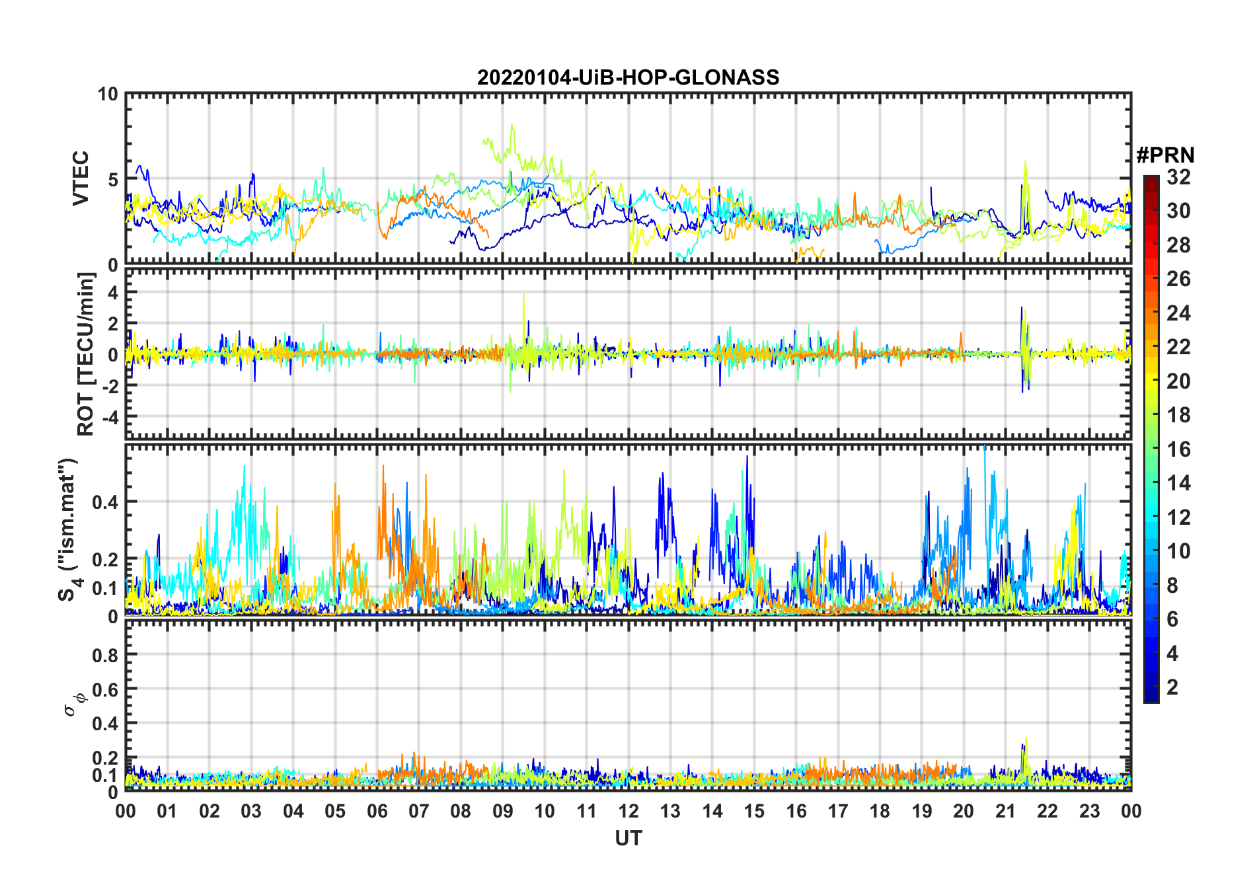Select hour label 15 on UT axis
The image size is (1257, 879).
coord(754,811)
